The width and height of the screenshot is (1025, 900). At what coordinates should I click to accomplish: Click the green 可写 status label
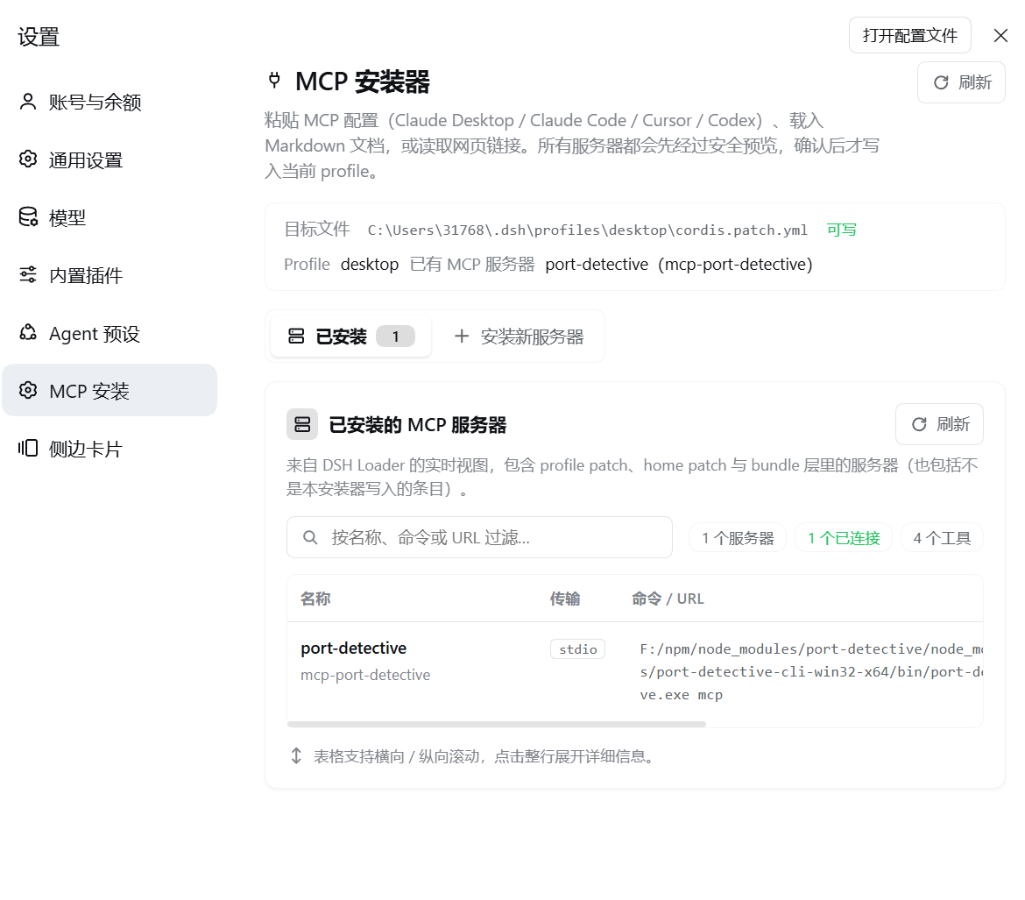[x=841, y=230]
